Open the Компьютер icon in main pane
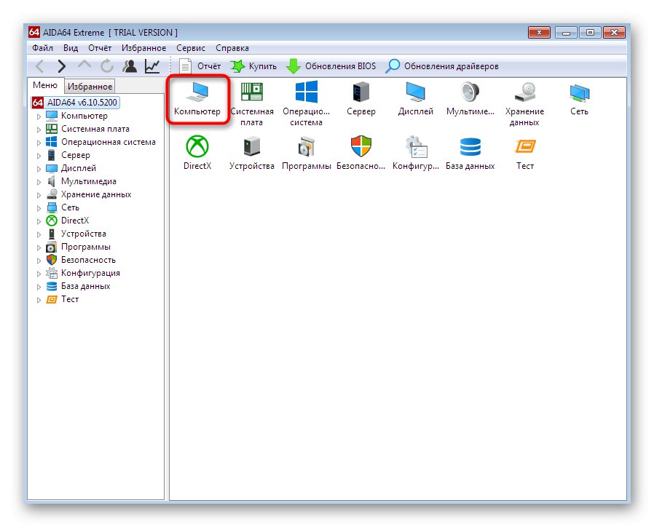Viewport: 654px width, 527px height. (x=197, y=99)
